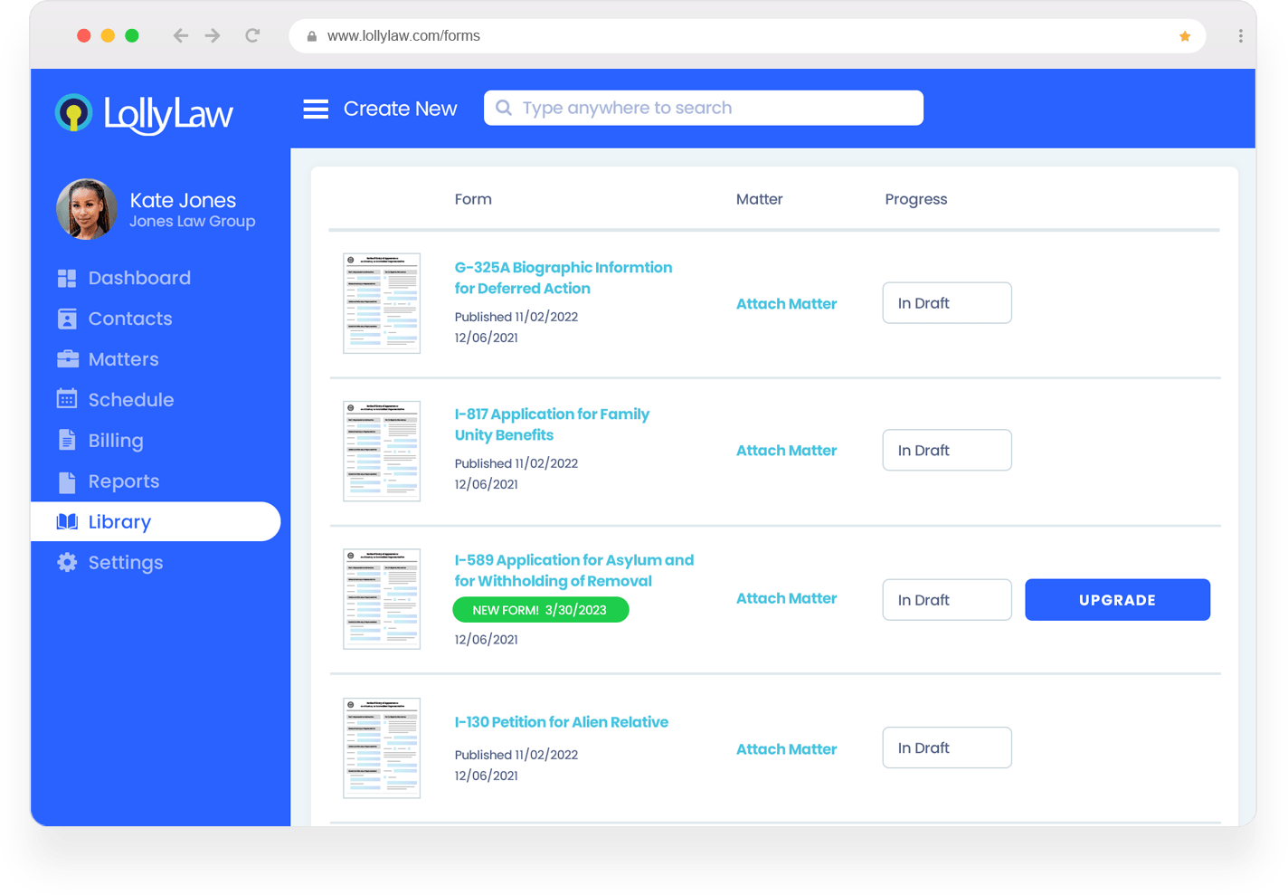Click Attach Matter for I-817 form
Image resolution: width=1288 pixels, height=895 pixels.
786,451
